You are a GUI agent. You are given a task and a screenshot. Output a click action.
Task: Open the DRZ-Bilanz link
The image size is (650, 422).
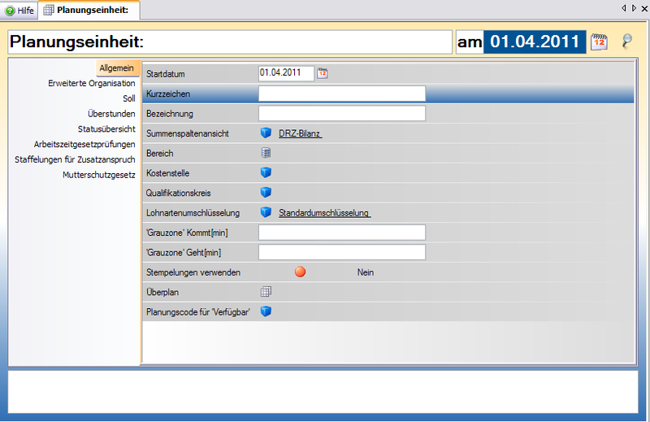click(300, 133)
